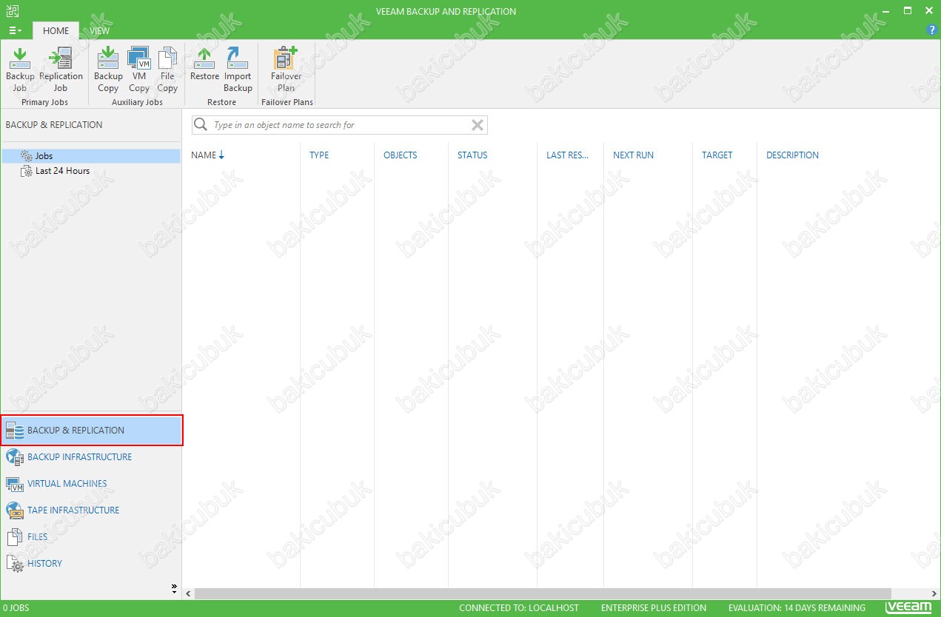This screenshot has width=941, height=617.
Task: Clear the search box with X icon
Action: (478, 125)
